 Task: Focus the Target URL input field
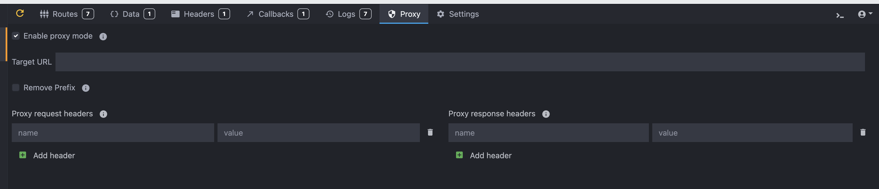coord(460,62)
